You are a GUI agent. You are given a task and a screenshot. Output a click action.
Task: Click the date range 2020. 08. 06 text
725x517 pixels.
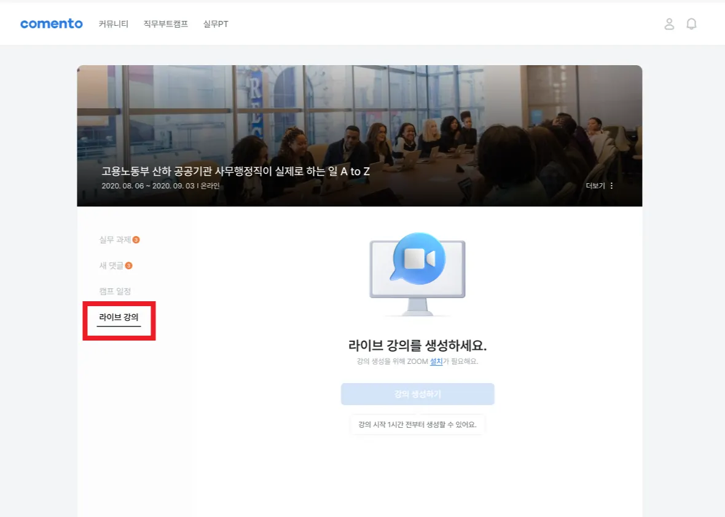[160, 186]
